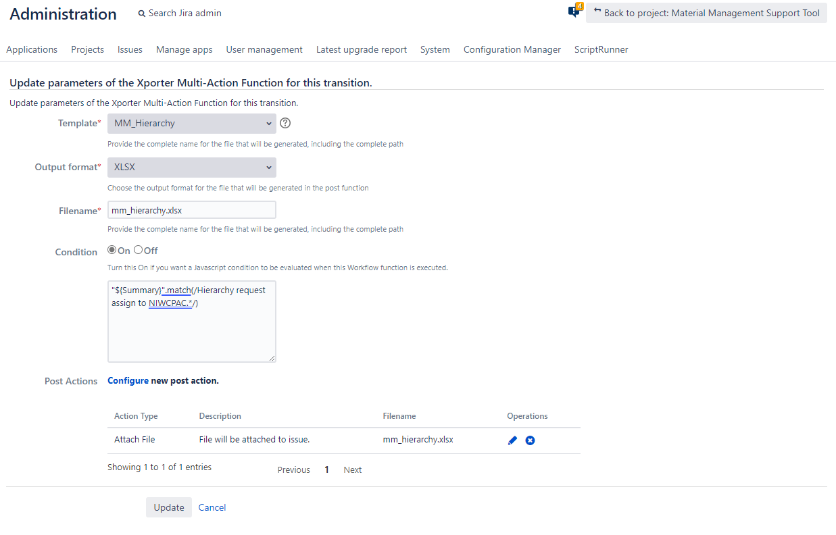Open the System admin menu
Image resolution: width=836 pixels, height=535 pixels.
tap(435, 49)
